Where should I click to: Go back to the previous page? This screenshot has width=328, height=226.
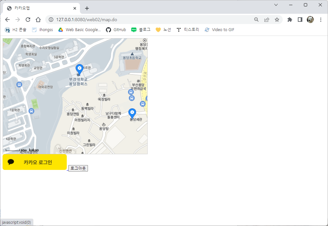(7, 20)
